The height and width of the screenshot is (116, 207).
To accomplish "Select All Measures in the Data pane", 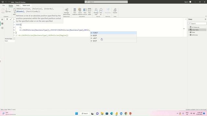I will click(x=195, y=27).
